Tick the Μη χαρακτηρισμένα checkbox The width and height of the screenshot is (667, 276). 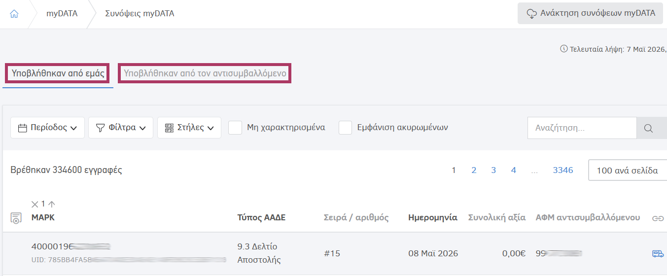click(235, 128)
